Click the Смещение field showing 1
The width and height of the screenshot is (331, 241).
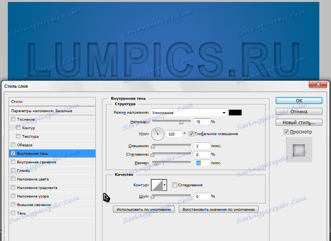point(202,146)
